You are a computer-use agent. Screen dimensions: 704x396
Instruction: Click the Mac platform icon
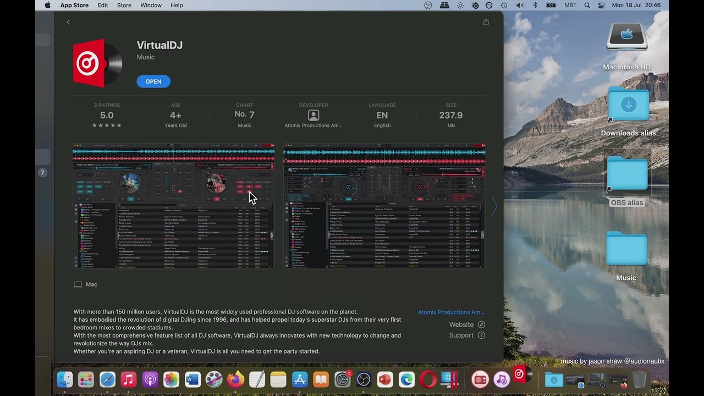78,284
